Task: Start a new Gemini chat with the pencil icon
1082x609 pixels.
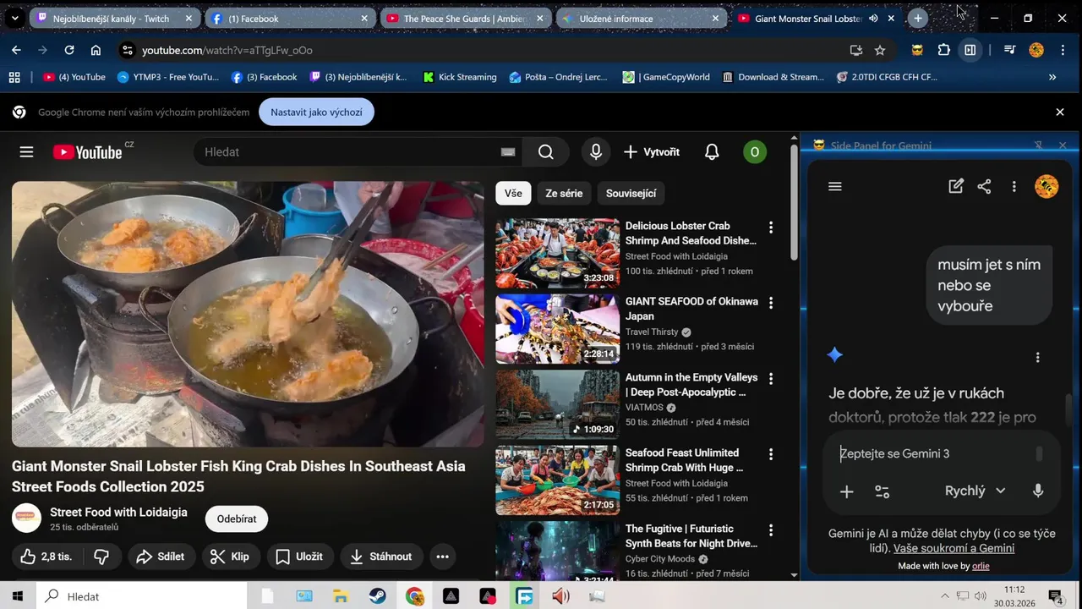Action: click(956, 187)
